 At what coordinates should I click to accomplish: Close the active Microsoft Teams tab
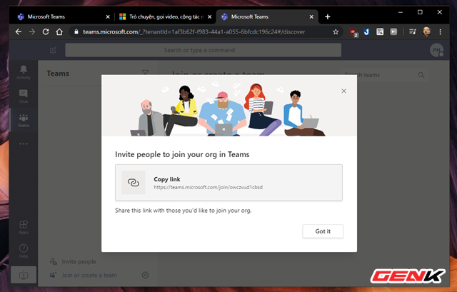(x=311, y=17)
